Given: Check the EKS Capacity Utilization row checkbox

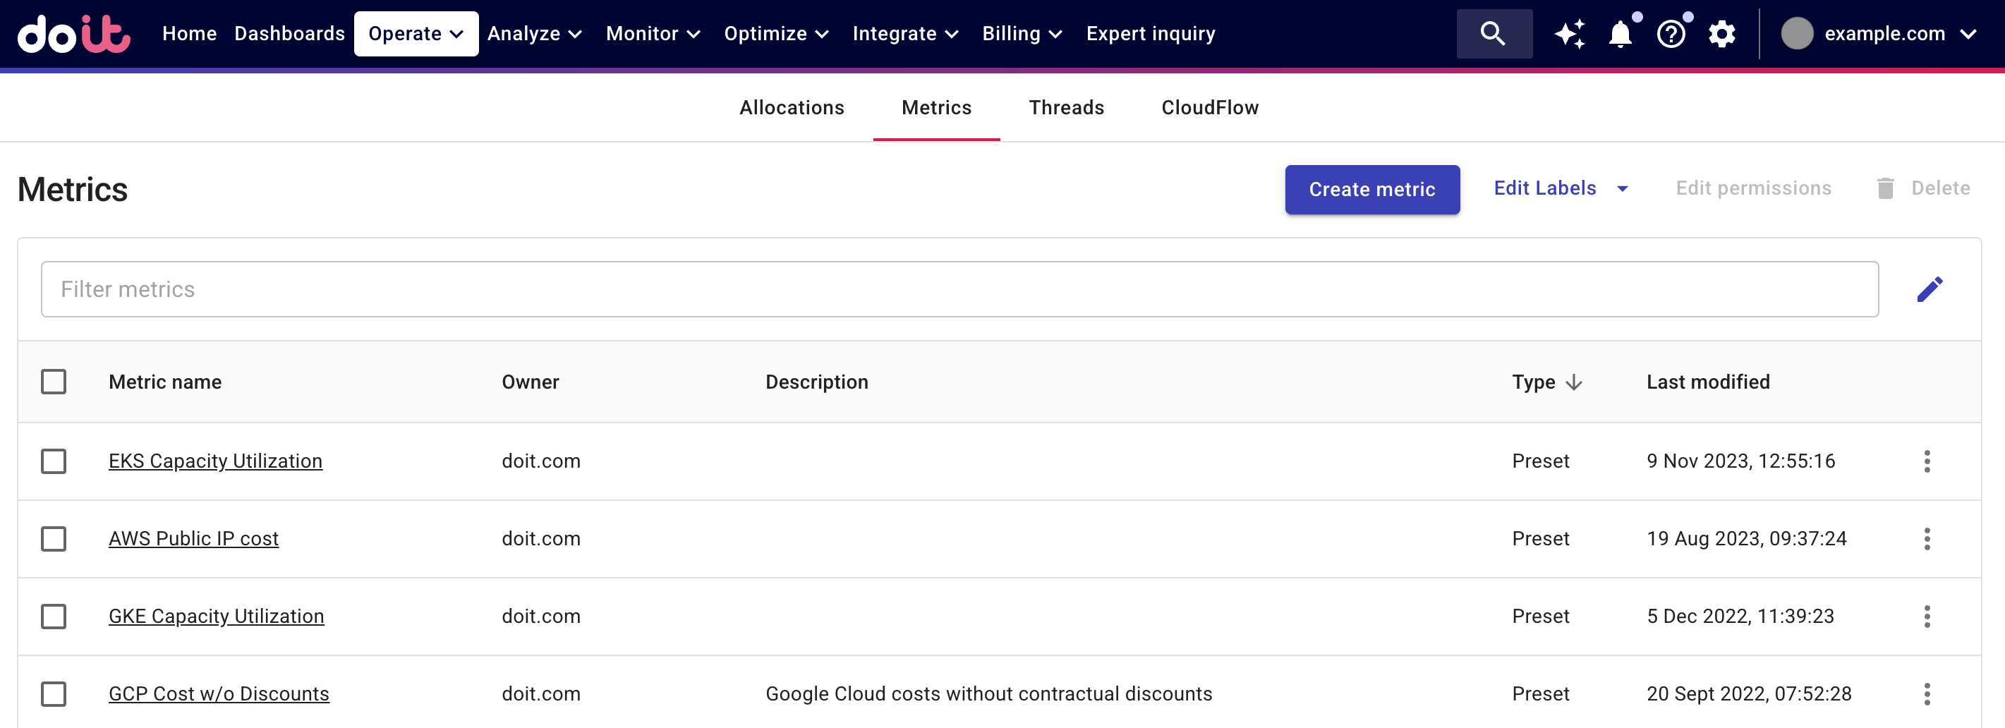Looking at the screenshot, I should [54, 461].
